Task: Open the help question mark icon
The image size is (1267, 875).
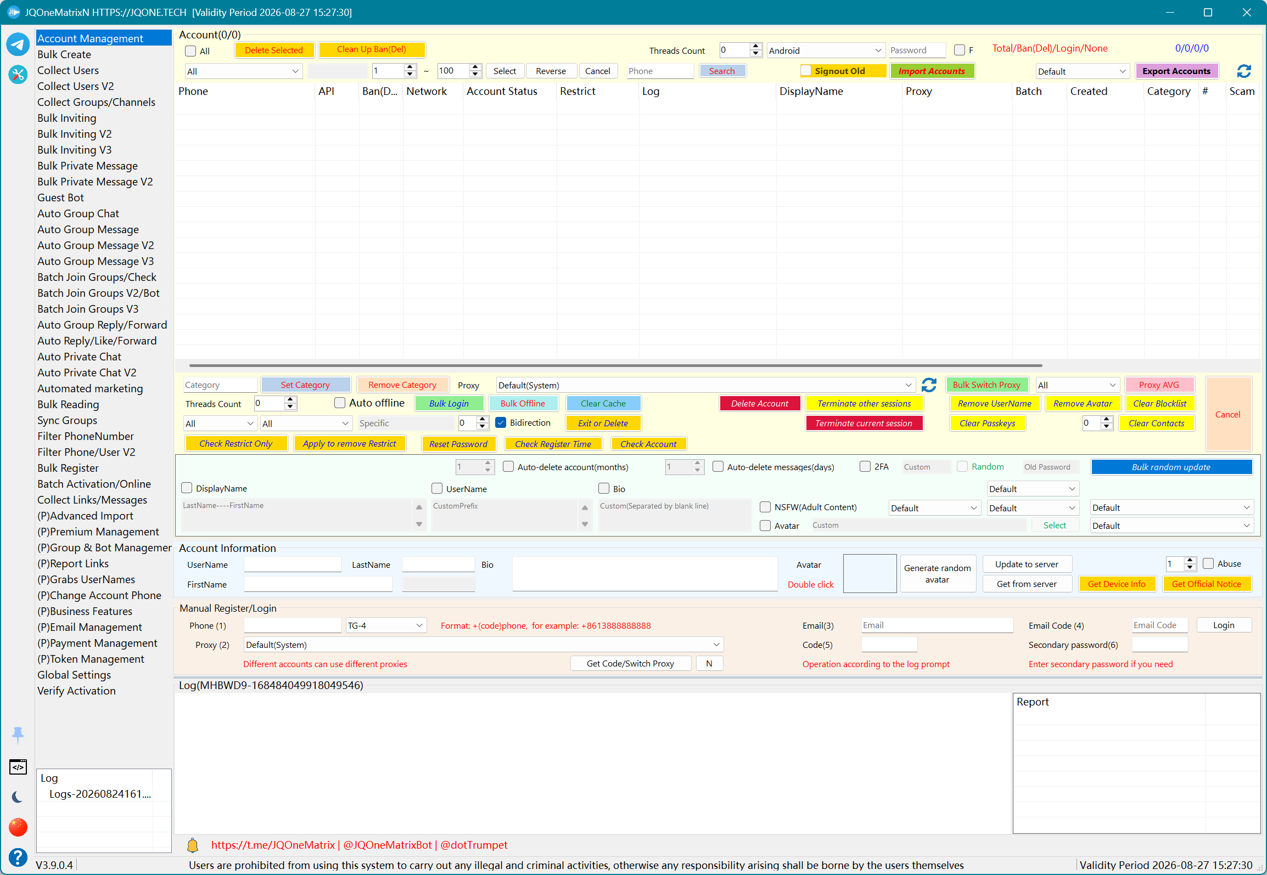Action: point(18,857)
